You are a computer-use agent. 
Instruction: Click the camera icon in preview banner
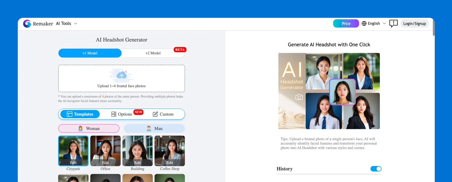[x=299, y=97]
